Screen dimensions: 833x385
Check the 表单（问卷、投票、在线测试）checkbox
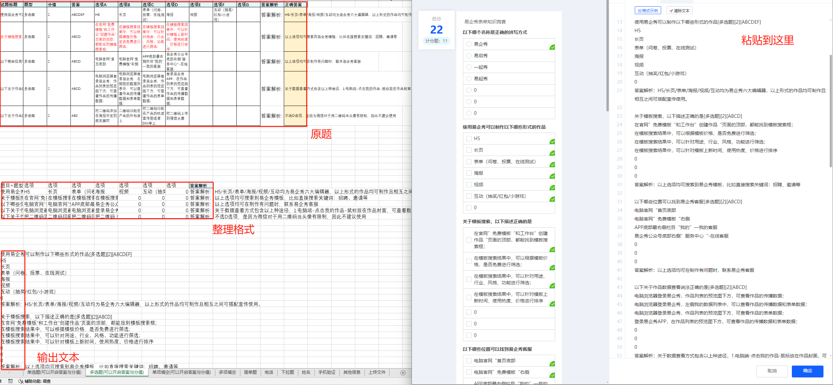click(x=469, y=162)
